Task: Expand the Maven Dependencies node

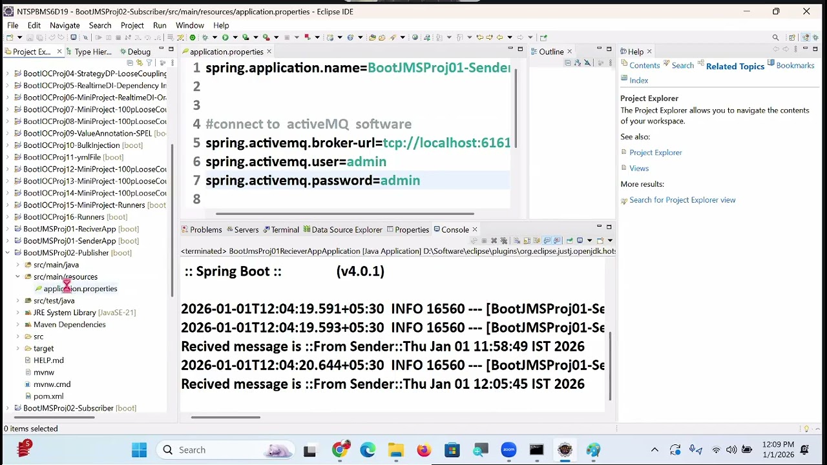Action: tap(18, 324)
